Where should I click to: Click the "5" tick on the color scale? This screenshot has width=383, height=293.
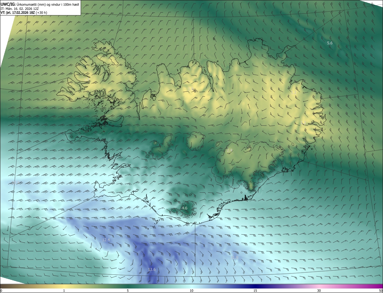[x=128, y=291]
